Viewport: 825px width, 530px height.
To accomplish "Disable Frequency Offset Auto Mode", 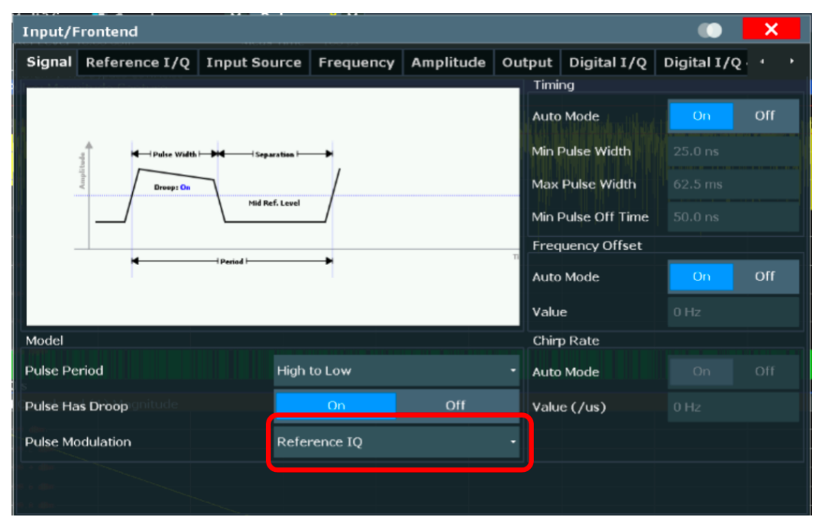I will click(765, 276).
